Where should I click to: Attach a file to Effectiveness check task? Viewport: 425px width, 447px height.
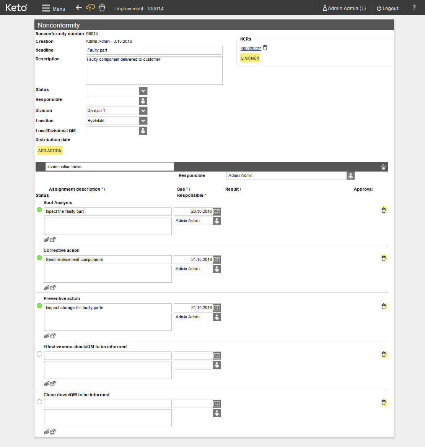47,384
